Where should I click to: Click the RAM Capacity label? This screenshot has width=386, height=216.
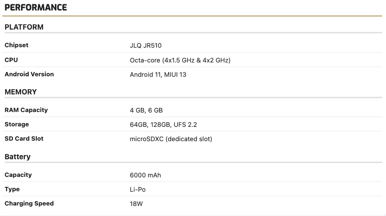tap(26, 110)
